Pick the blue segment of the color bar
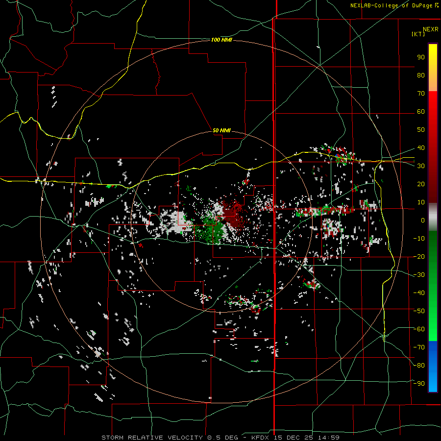Viewport: 441px width, 441px height. pos(433,366)
